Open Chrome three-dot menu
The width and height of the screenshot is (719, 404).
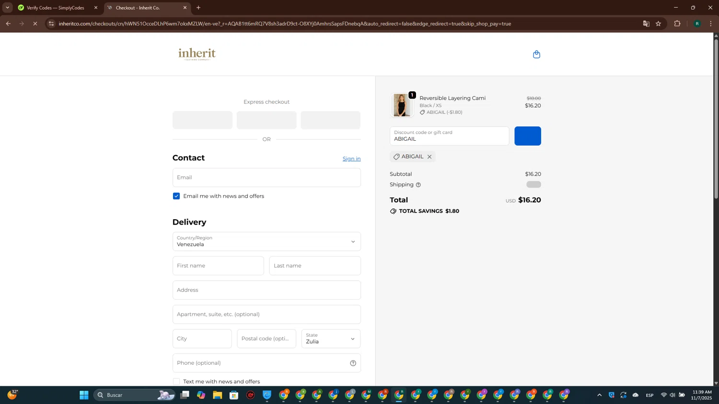[x=711, y=23]
